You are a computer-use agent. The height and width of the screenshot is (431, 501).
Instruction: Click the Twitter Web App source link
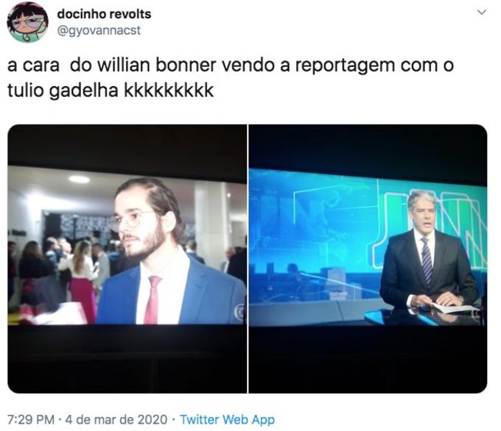click(x=227, y=419)
